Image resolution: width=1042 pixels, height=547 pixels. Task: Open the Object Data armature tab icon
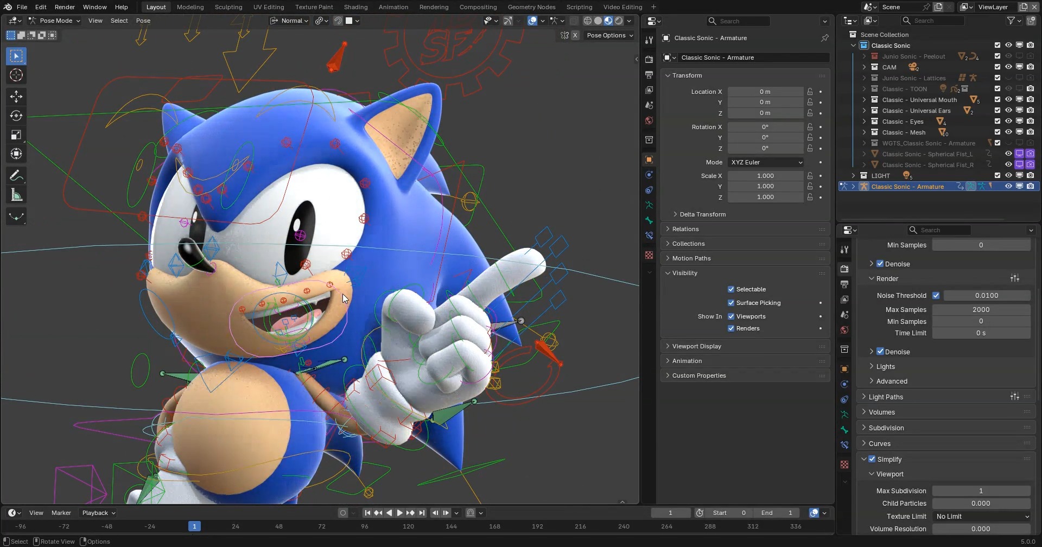point(649,205)
